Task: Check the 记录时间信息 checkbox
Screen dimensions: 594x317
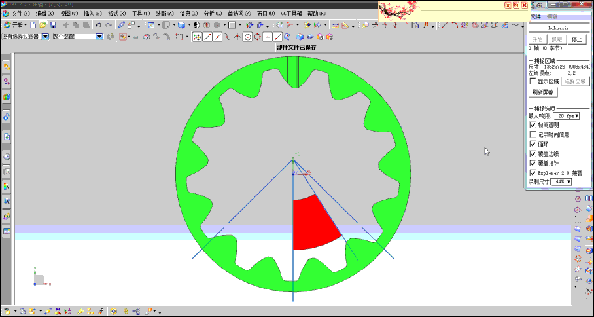Action: coord(533,134)
